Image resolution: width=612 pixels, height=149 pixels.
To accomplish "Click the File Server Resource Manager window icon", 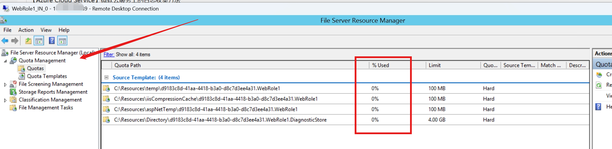I will (3, 20).
